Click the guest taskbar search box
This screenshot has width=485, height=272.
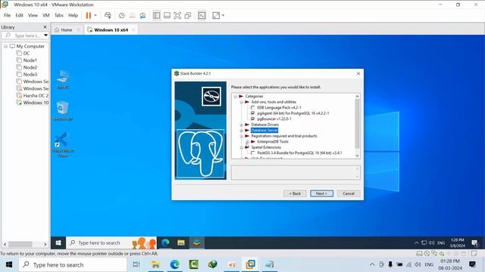111,243
